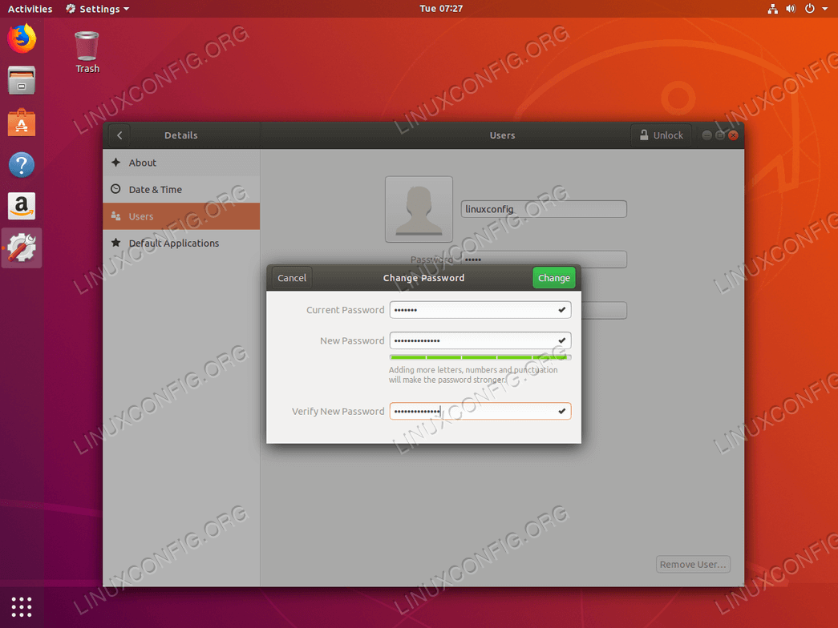Open the Trash desktop icon
The image size is (838, 628).
coord(87,52)
